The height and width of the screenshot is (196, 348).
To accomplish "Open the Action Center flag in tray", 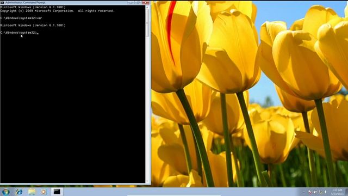I will coord(310,192).
